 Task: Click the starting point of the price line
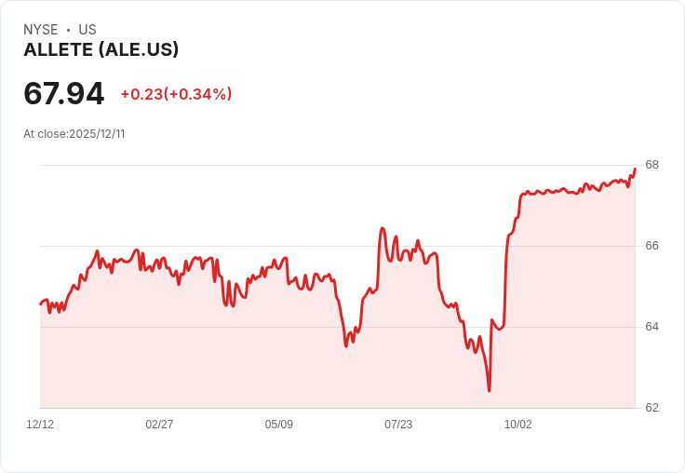pos(41,304)
